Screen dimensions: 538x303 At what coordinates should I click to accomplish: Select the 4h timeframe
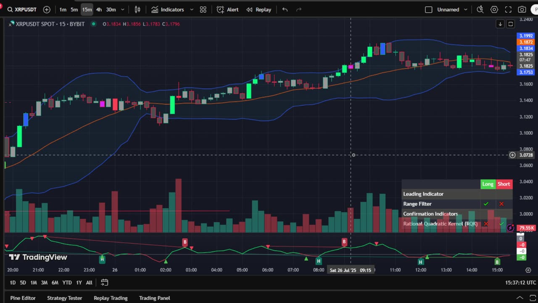99,9
